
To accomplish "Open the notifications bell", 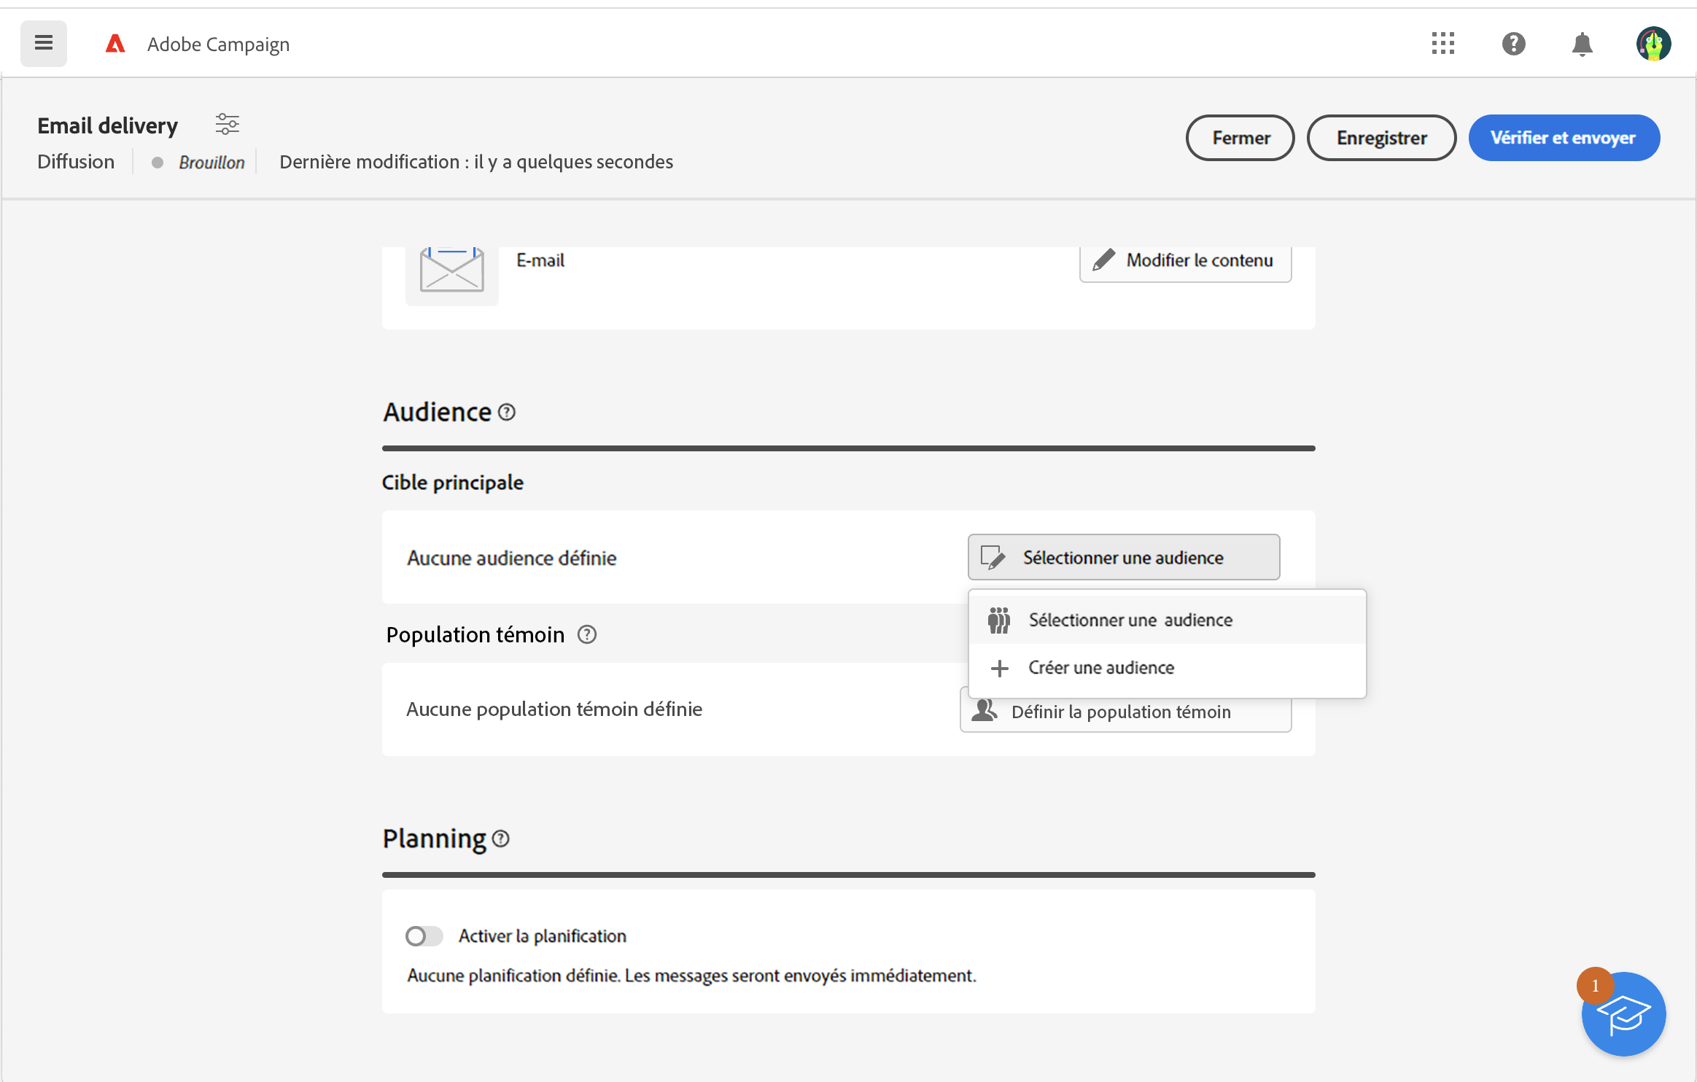I will [x=1582, y=44].
